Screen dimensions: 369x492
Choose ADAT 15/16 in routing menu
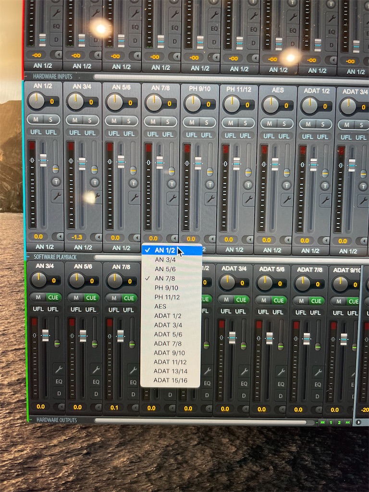click(170, 381)
